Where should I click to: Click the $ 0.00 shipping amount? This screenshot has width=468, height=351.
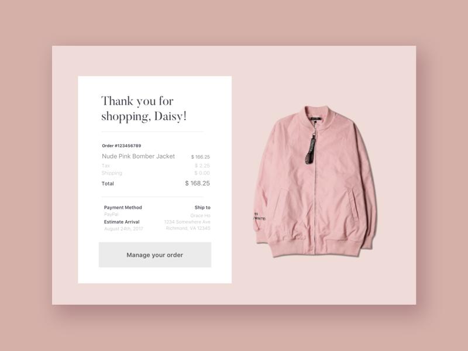pyautogui.click(x=202, y=173)
